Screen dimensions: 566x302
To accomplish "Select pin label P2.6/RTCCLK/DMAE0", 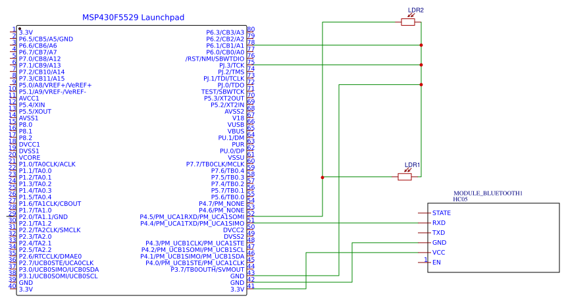I will pyautogui.click(x=50, y=256).
